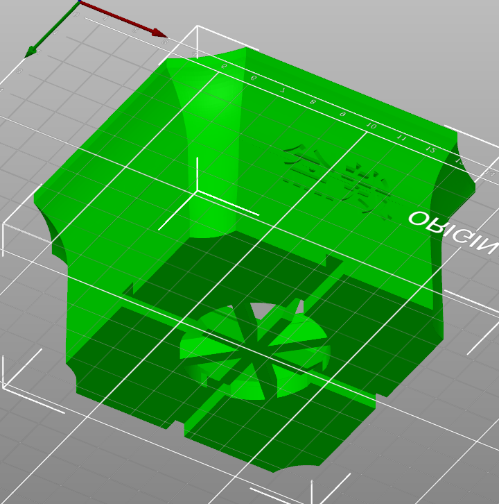Click the green Y axis arrow
Viewport: 499px width, 504px height.
coord(51,30)
